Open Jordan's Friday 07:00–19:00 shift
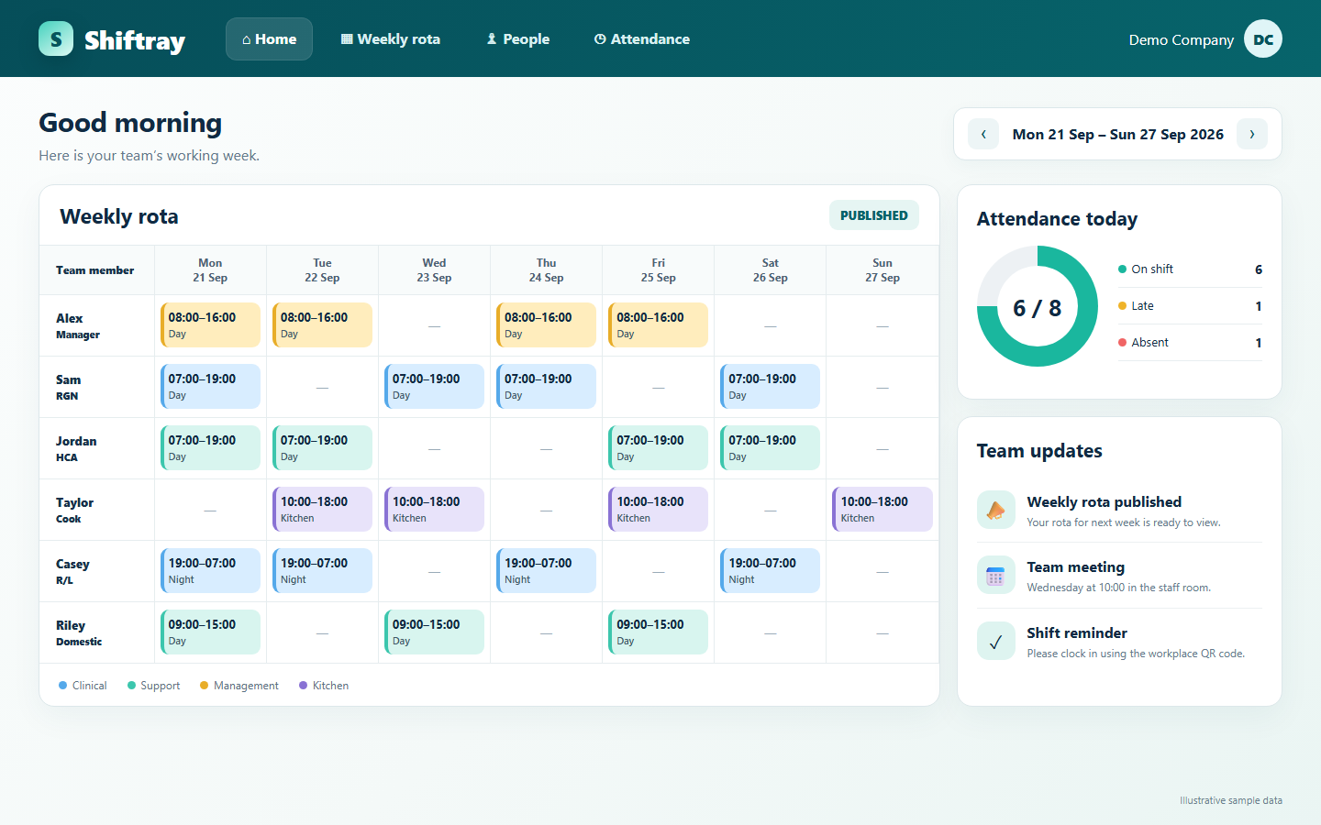 (x=658, y=448)
